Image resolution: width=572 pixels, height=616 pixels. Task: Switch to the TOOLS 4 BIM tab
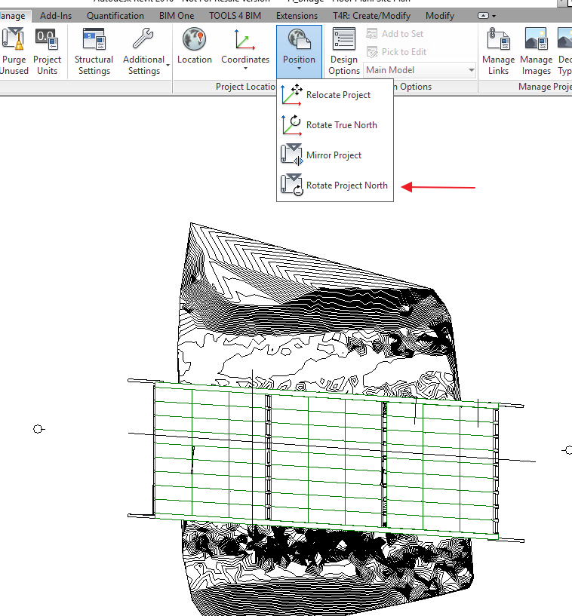(235, 16)
